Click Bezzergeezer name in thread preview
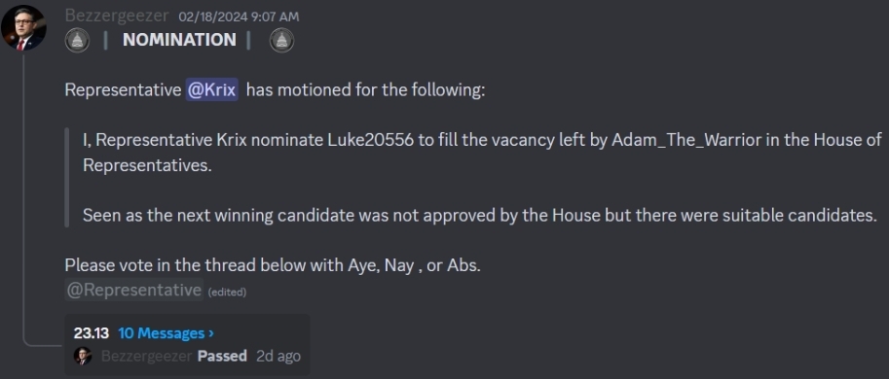Screen dimensions: 889x379 [x=146, y=356]
